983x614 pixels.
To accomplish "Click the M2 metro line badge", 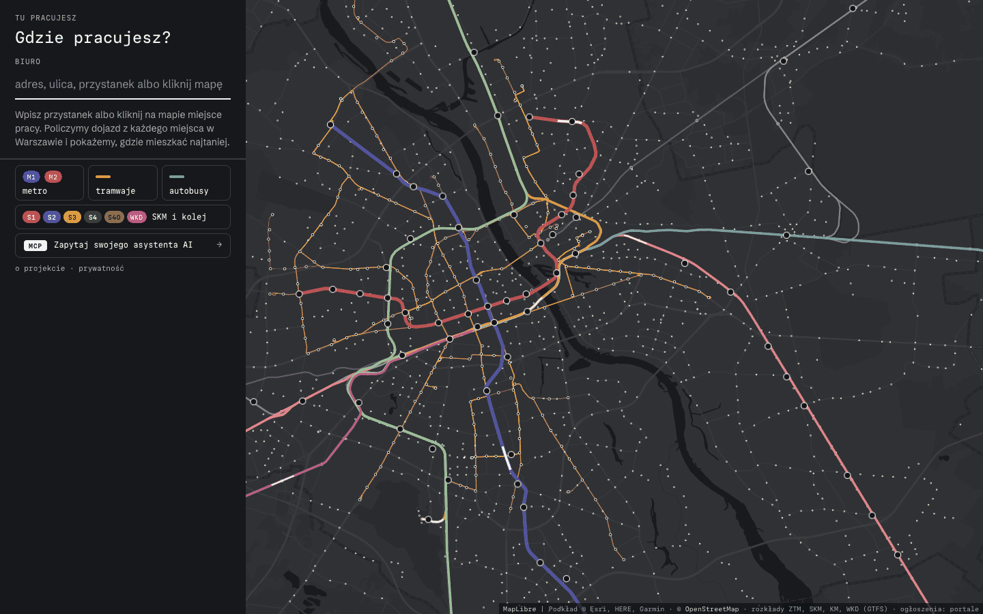I will pyautogui.click(x=53, y=177).
